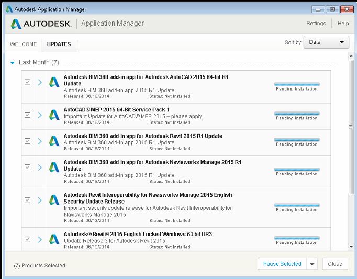Image resolution: width=357 pixels, height=279 pixels.
Task: Open the Sort by Date dropdown
Action: (326, 42)
